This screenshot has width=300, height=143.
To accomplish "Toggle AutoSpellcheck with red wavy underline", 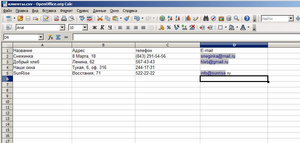I will click(x=90, y=18).
